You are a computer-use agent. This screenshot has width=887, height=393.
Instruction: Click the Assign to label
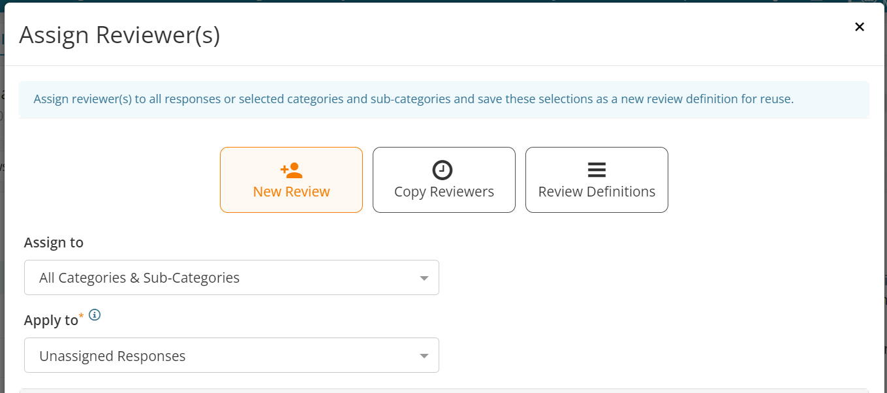[x=54, y=242]
